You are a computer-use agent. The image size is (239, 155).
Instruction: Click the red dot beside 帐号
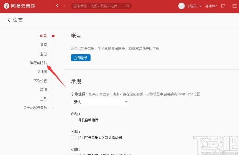53,36
